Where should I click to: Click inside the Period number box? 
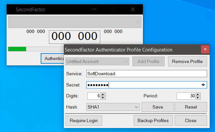186,96
